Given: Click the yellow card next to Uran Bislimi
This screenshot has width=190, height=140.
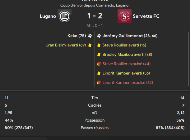Looking at the screenshot, I should click(x=90, y=45).
